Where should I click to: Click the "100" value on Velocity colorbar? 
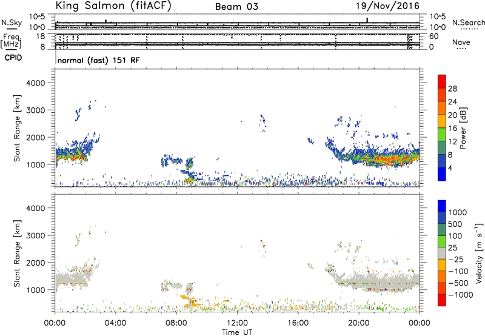tap(455, 236)
